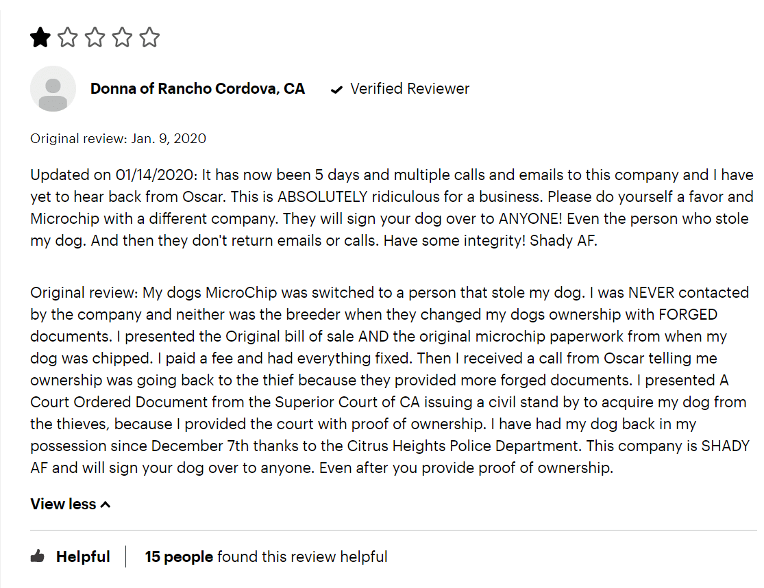Click the fourth empty rating star
This screenshot has height=588, width=764.
[x=122, y=38]
